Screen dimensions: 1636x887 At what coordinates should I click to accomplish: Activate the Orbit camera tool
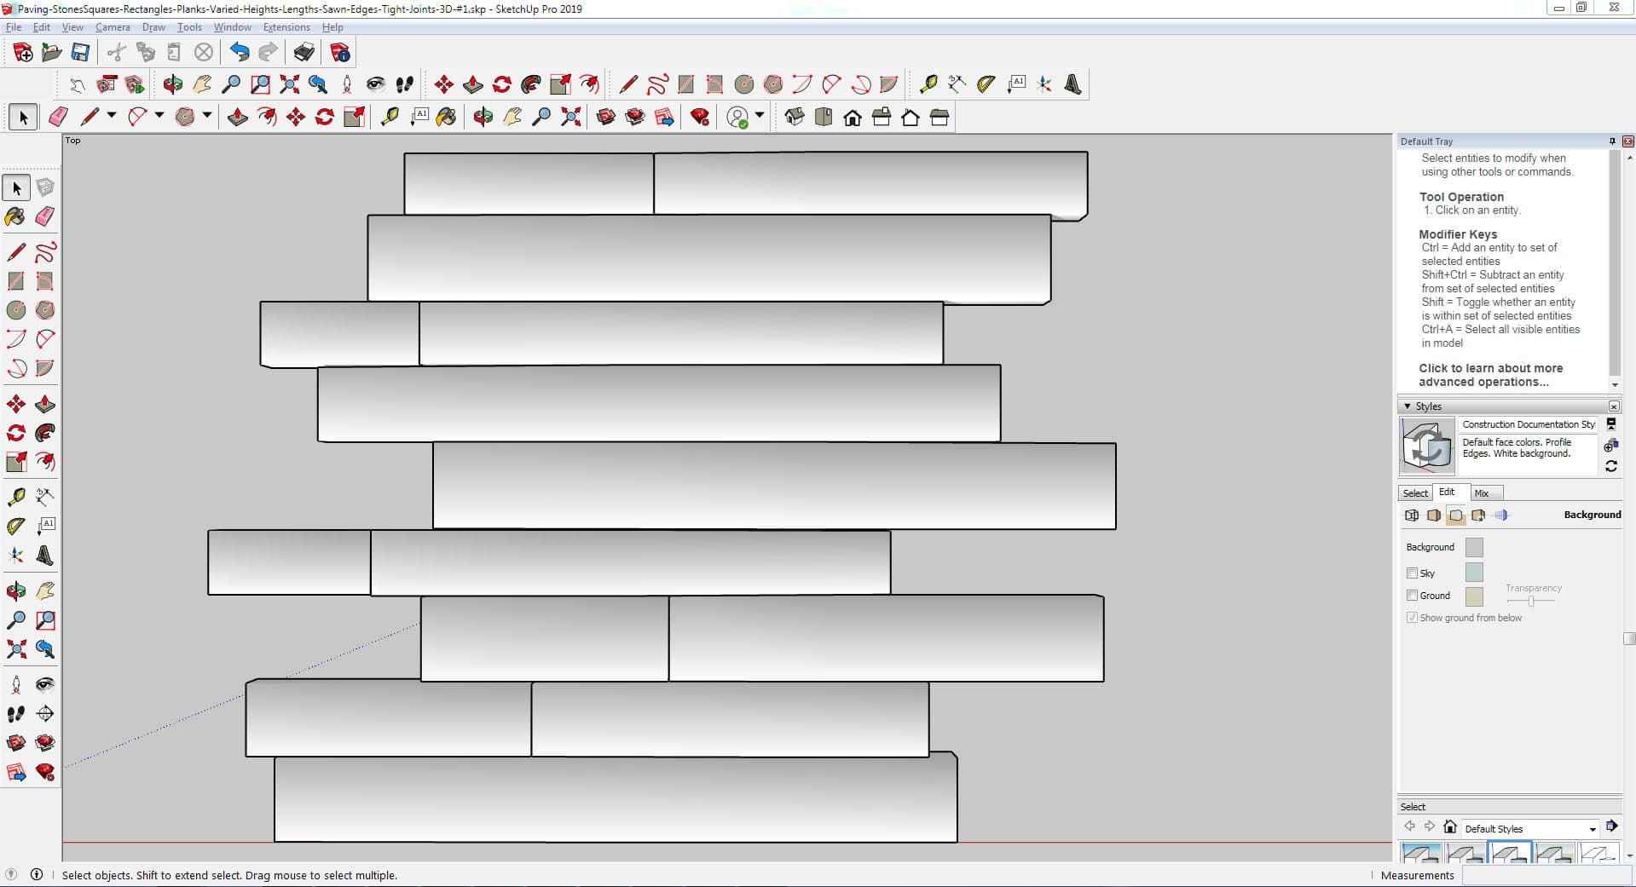pyautogui.click(x=15, y=590)
